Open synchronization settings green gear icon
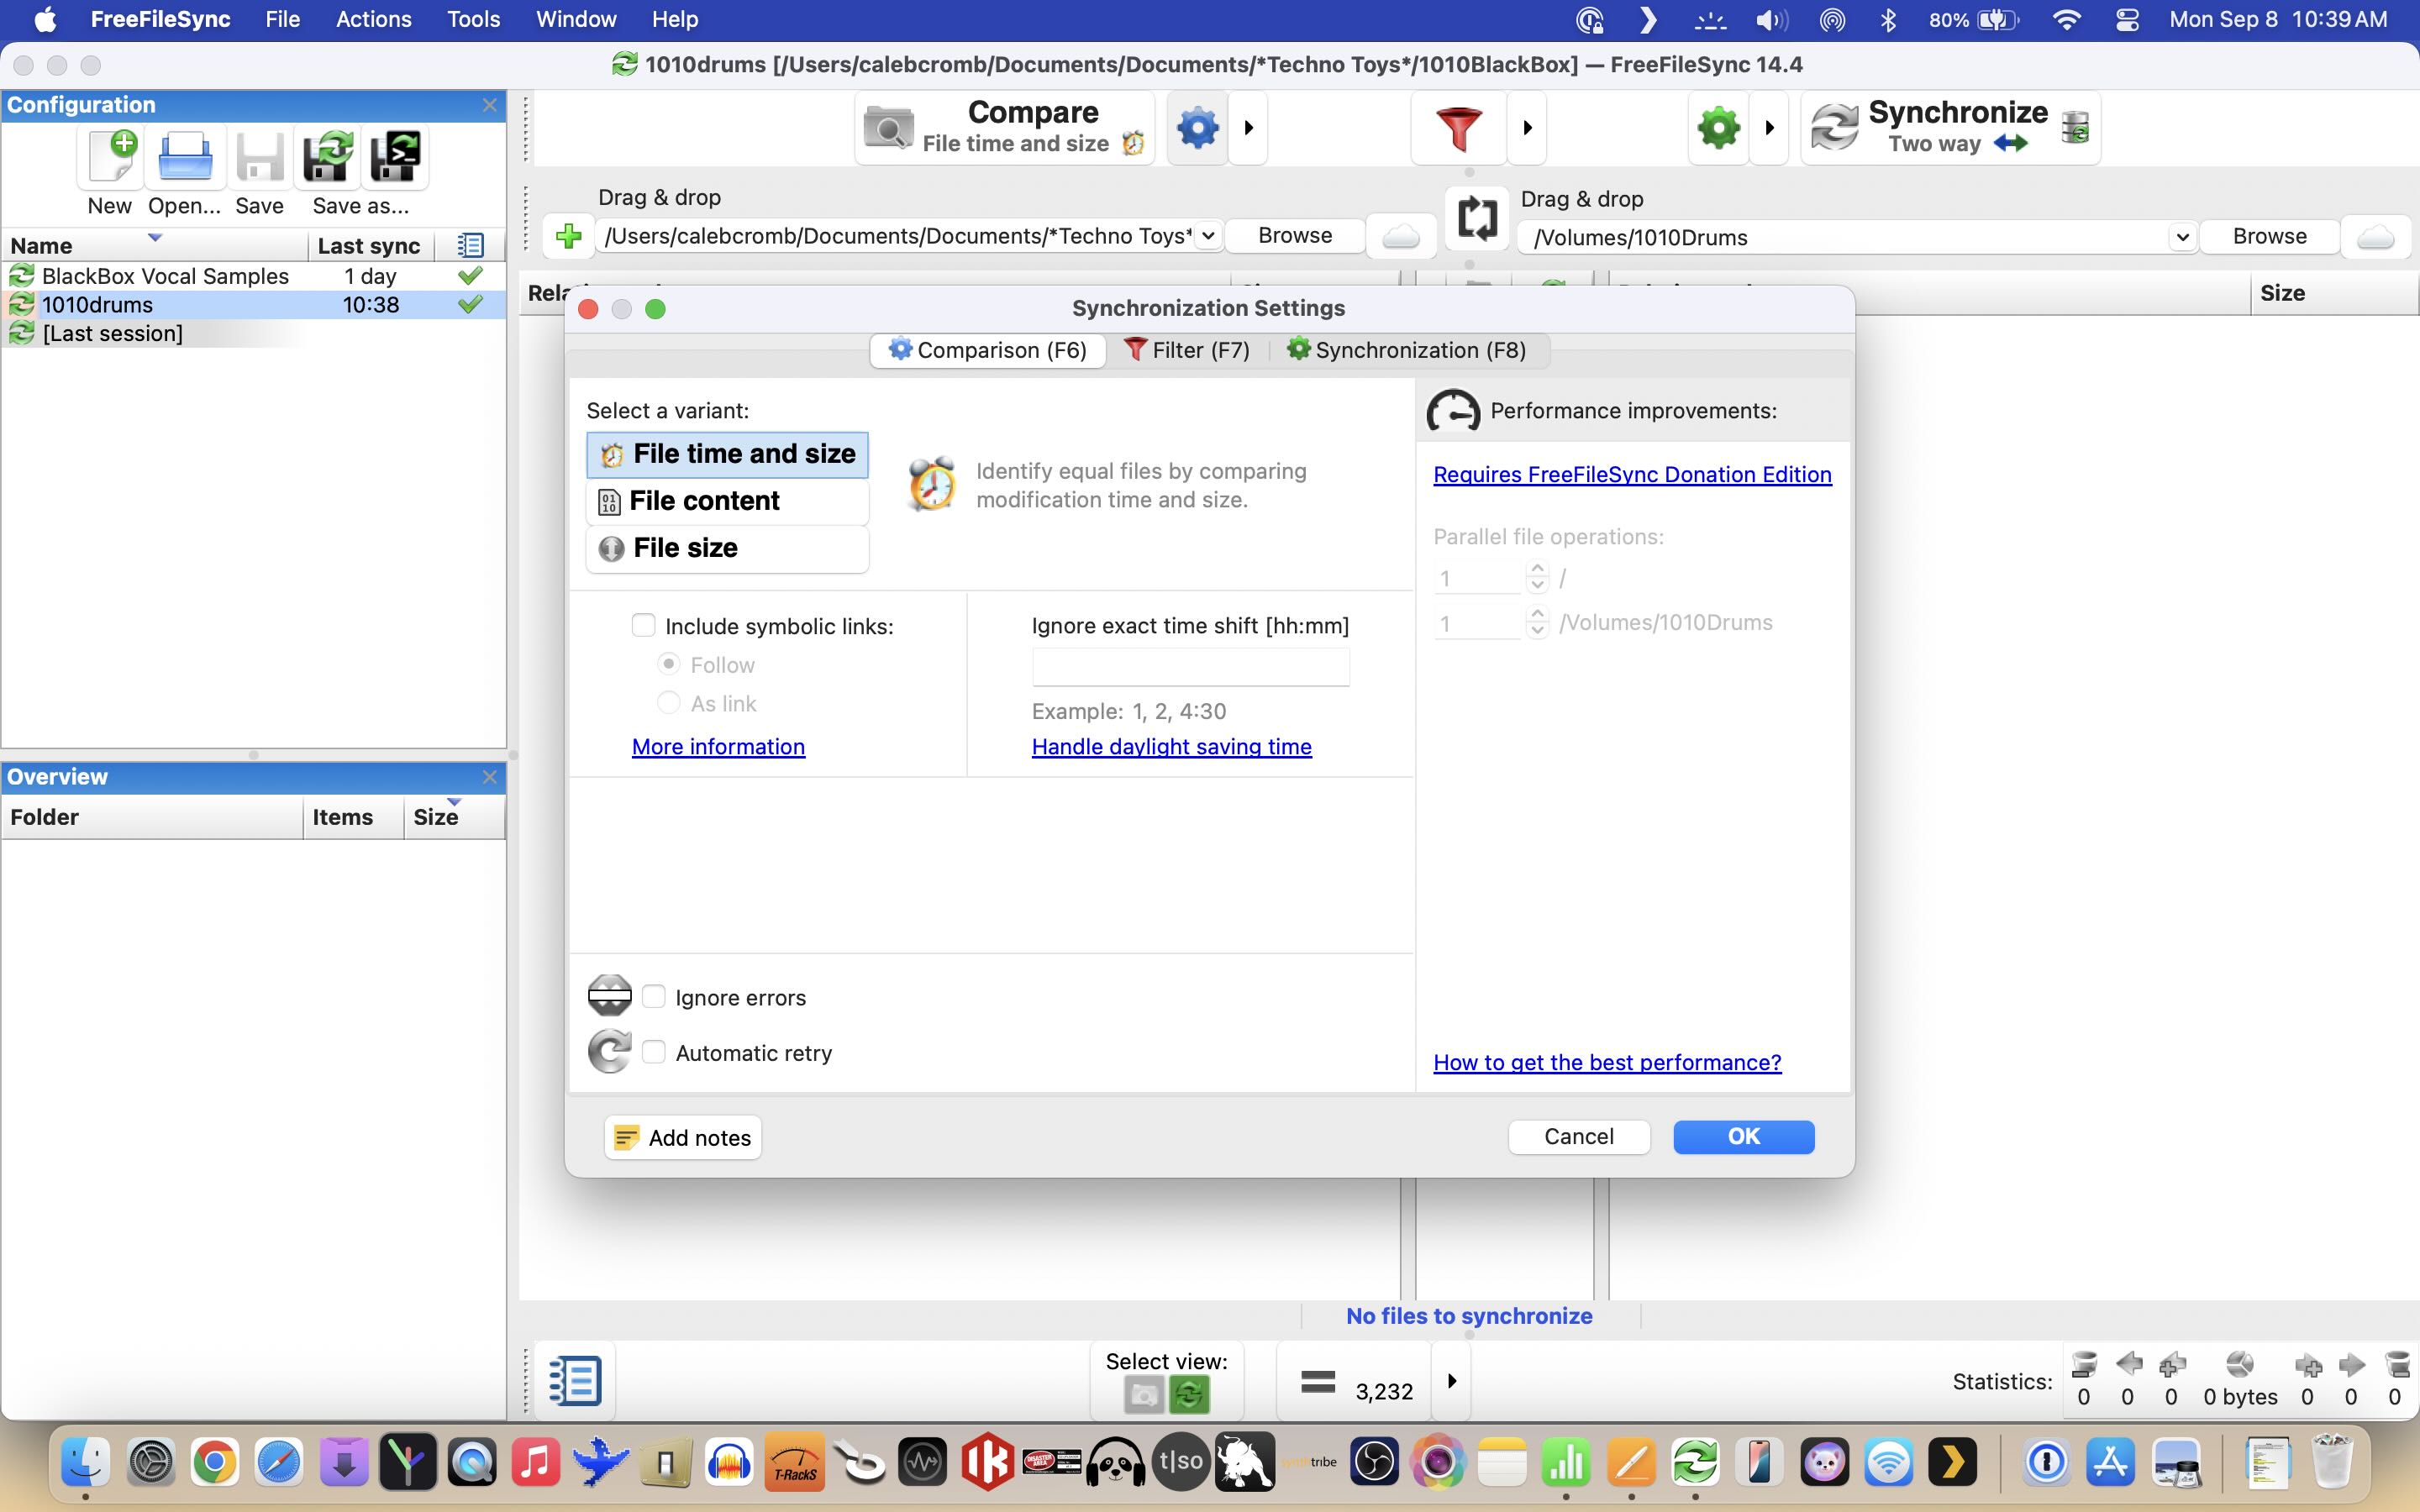Viewport: 2420px width, 1512px height. pos(1718,128)
